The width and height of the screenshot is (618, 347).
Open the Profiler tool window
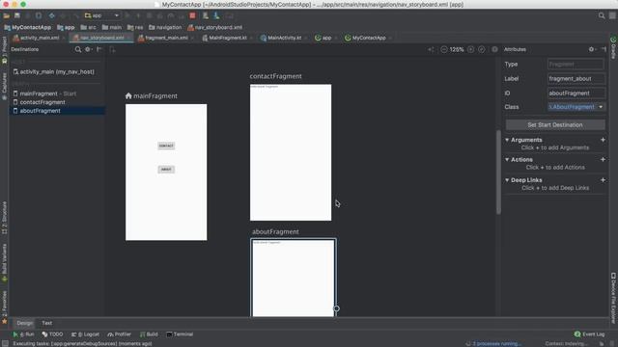point(119,334)
